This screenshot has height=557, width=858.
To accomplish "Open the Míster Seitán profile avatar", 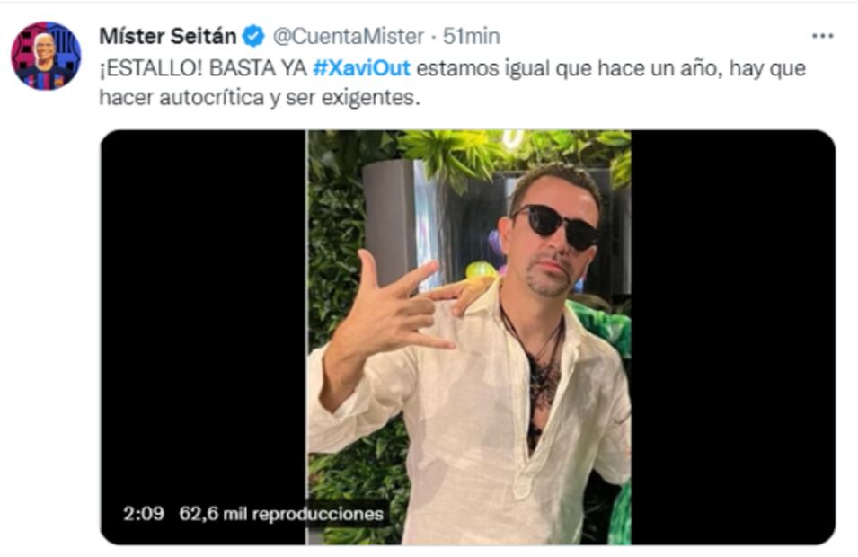I will click(46, 56).
